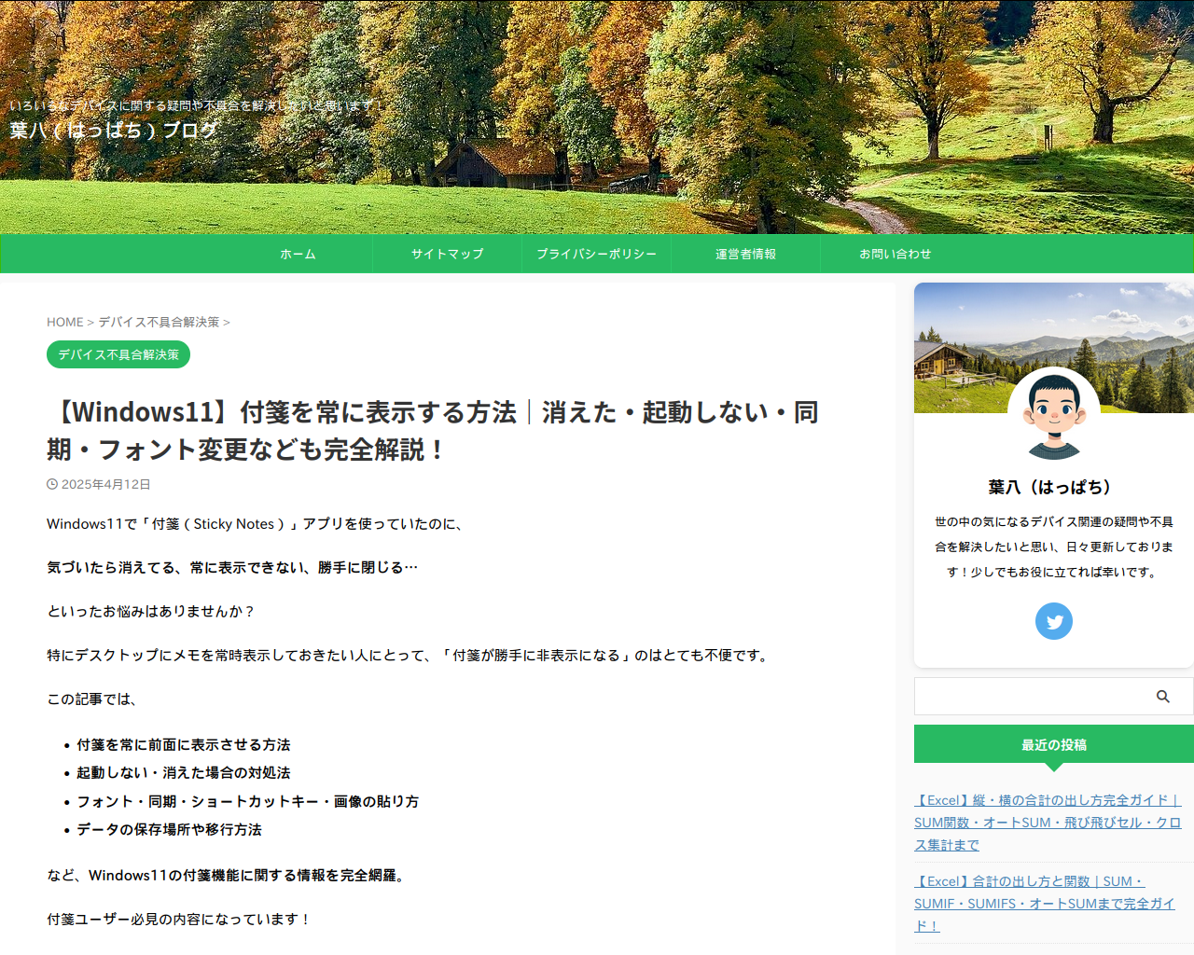Click the blog title 葉八(はっぱち)ブログ
Viewport: 1194px width, 955px height.
click(x=114, y=130)
